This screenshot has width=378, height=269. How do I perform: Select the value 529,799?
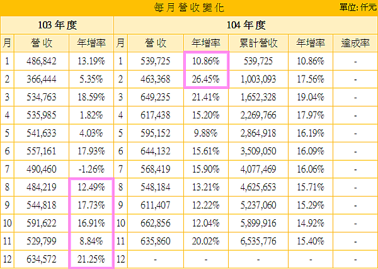tap(42, 241)
